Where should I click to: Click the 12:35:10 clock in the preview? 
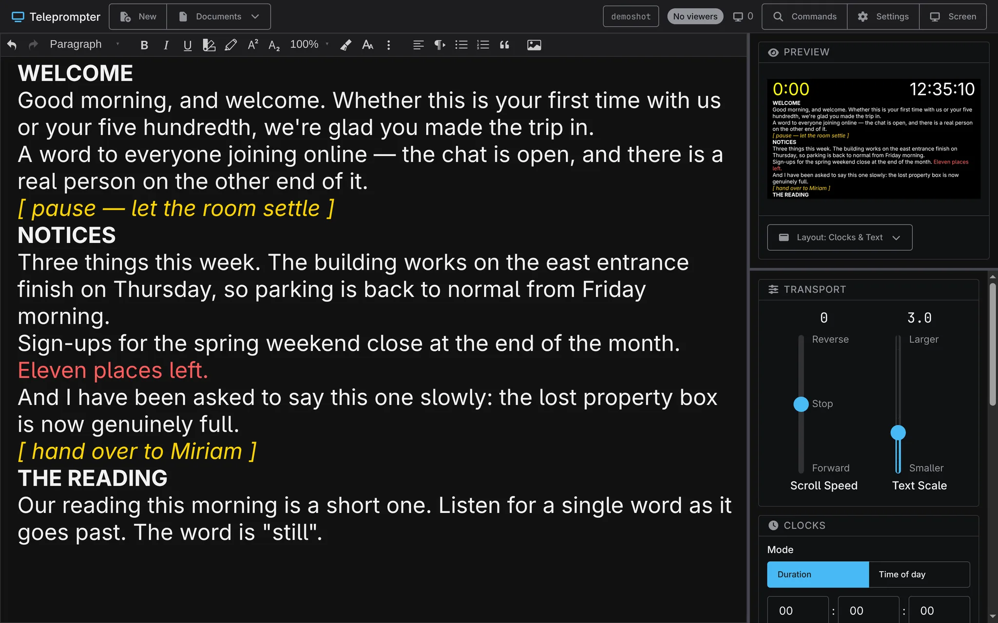tap(941, 90)
